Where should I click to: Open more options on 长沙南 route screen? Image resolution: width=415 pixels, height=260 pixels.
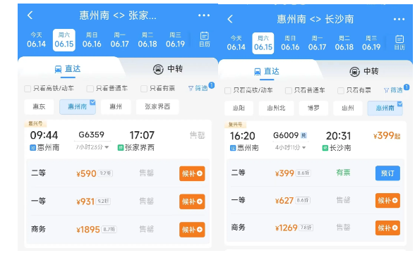pyautogui.click(x=399, y=19)
